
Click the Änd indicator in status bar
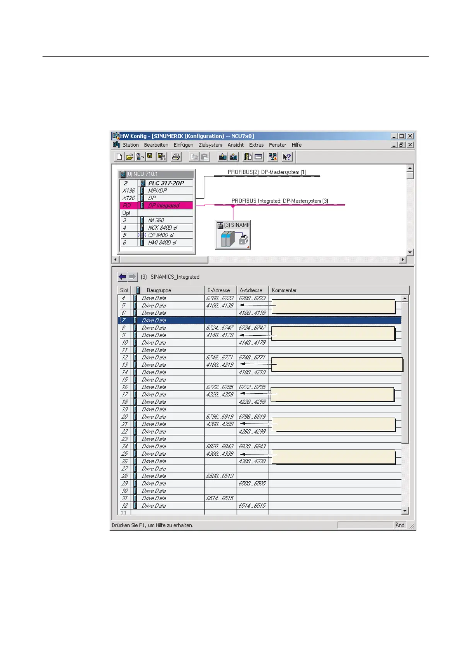tap(400, 525)
